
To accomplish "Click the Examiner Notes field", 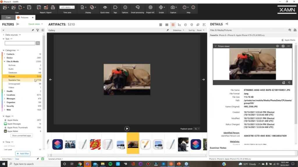I will coord(253,153).
